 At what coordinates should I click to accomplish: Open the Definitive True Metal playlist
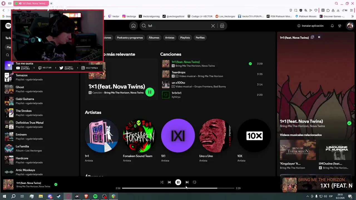click(41, 125)
